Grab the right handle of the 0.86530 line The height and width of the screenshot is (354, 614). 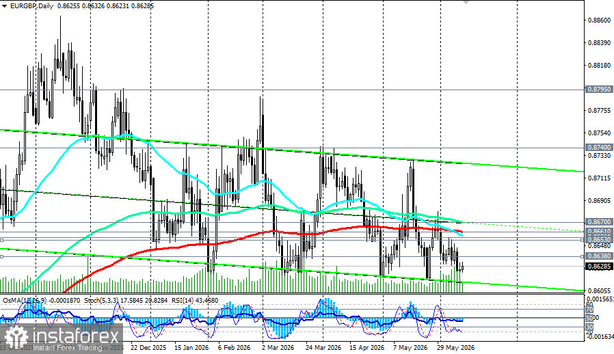(583, 240)
